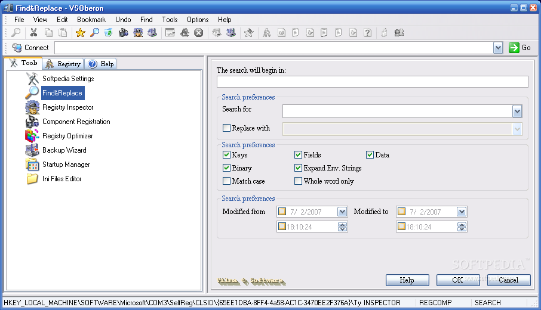The image size is (541, 310).
Task: Open the Modified from date picker dropdown
Action: click(342, 212)
